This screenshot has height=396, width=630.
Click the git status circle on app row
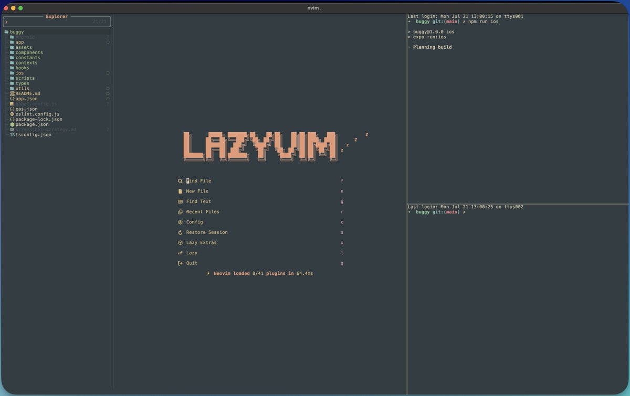click(x=108, y=42)
